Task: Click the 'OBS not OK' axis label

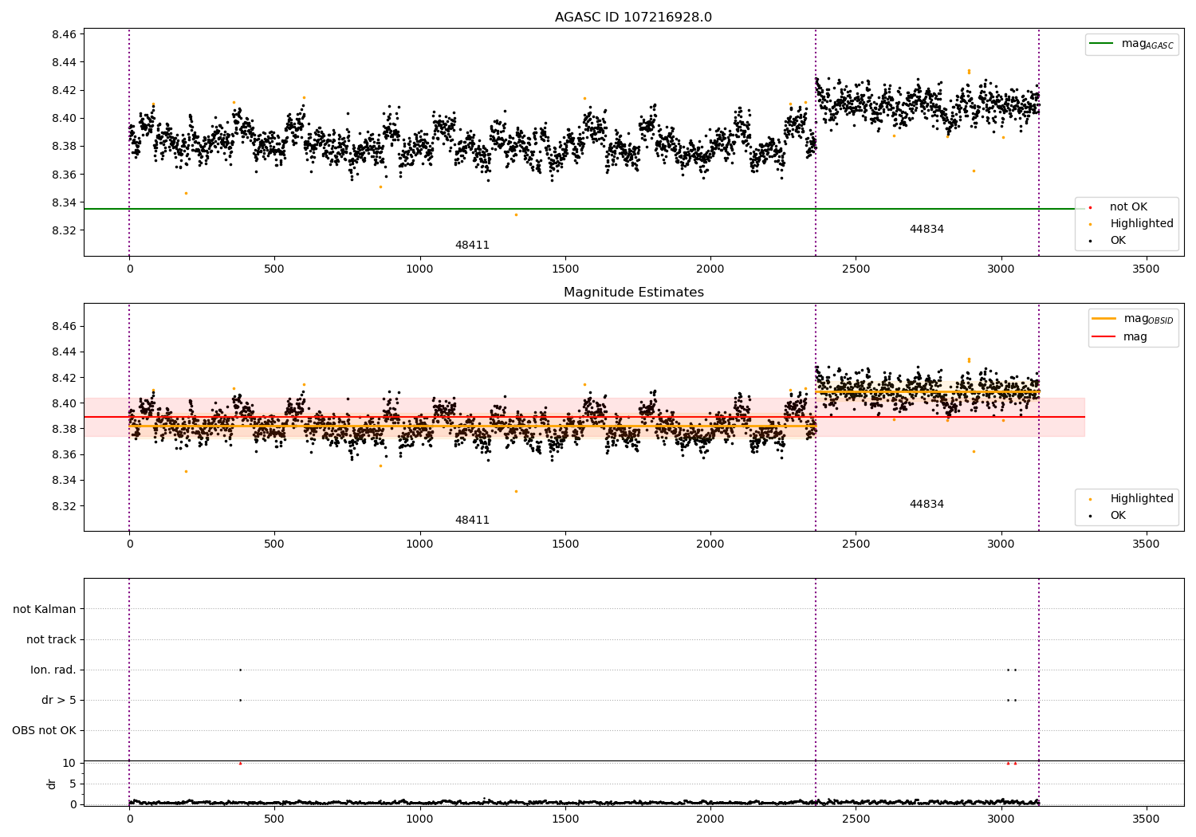Action: 44,730
